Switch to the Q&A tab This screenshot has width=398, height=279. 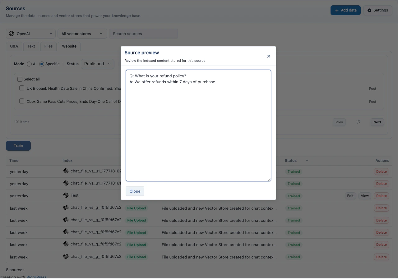pyautogui.click(x=14, y=46)
